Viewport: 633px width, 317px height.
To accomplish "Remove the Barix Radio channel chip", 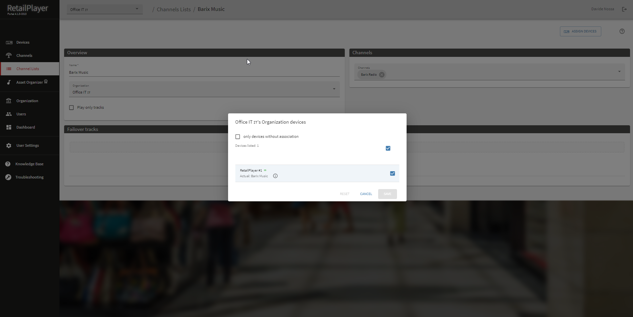I will click(382, 75).
